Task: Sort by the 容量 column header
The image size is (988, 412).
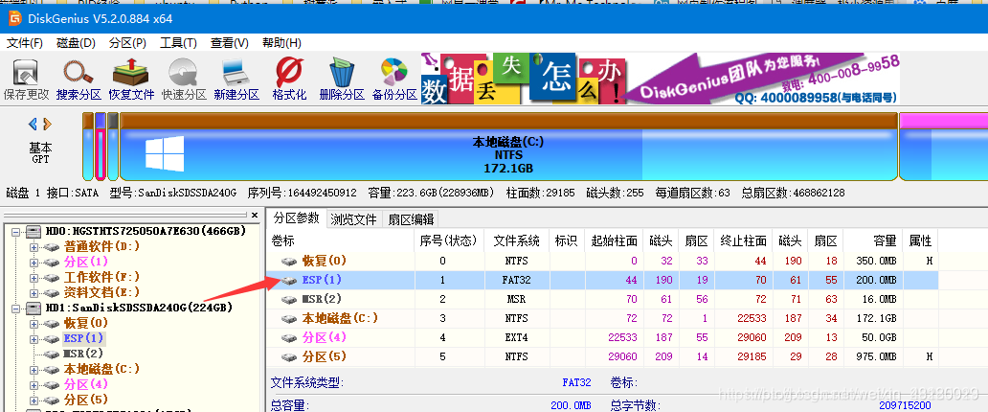Action: coord(872,240)
